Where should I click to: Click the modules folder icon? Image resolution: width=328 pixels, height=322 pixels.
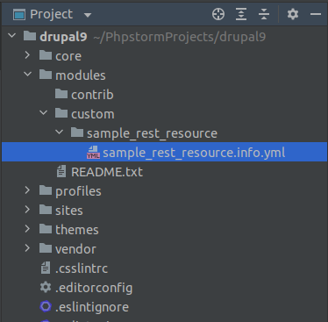click(x=46, y=75)
